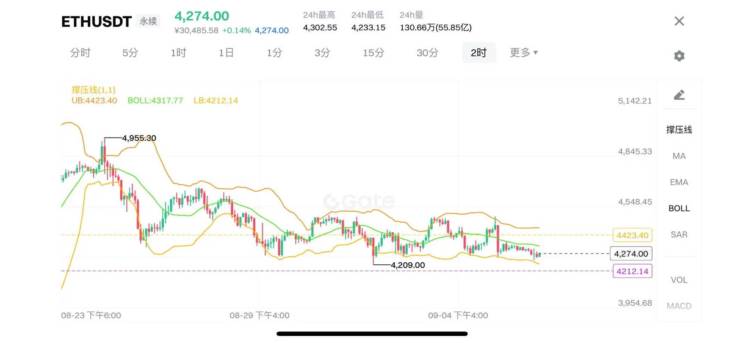Viewport: 744px width, 343px height.
Task: Toggle the EMA indicator
Action: [x=679, y=182]
